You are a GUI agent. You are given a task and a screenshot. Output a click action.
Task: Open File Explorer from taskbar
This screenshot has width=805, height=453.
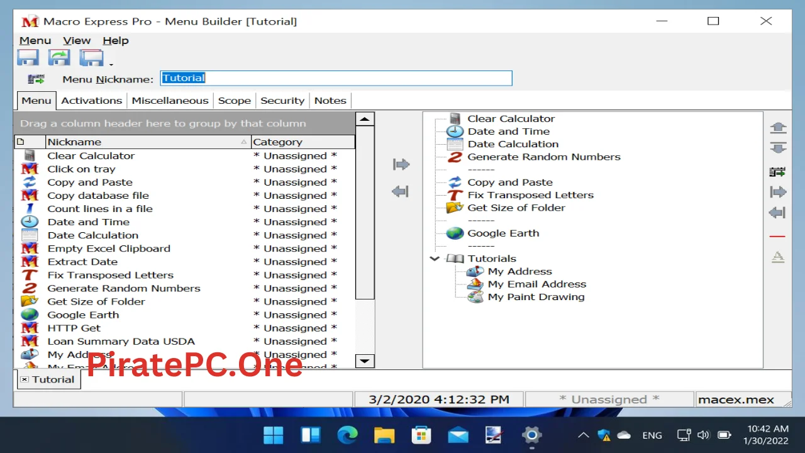click(384, 435)
